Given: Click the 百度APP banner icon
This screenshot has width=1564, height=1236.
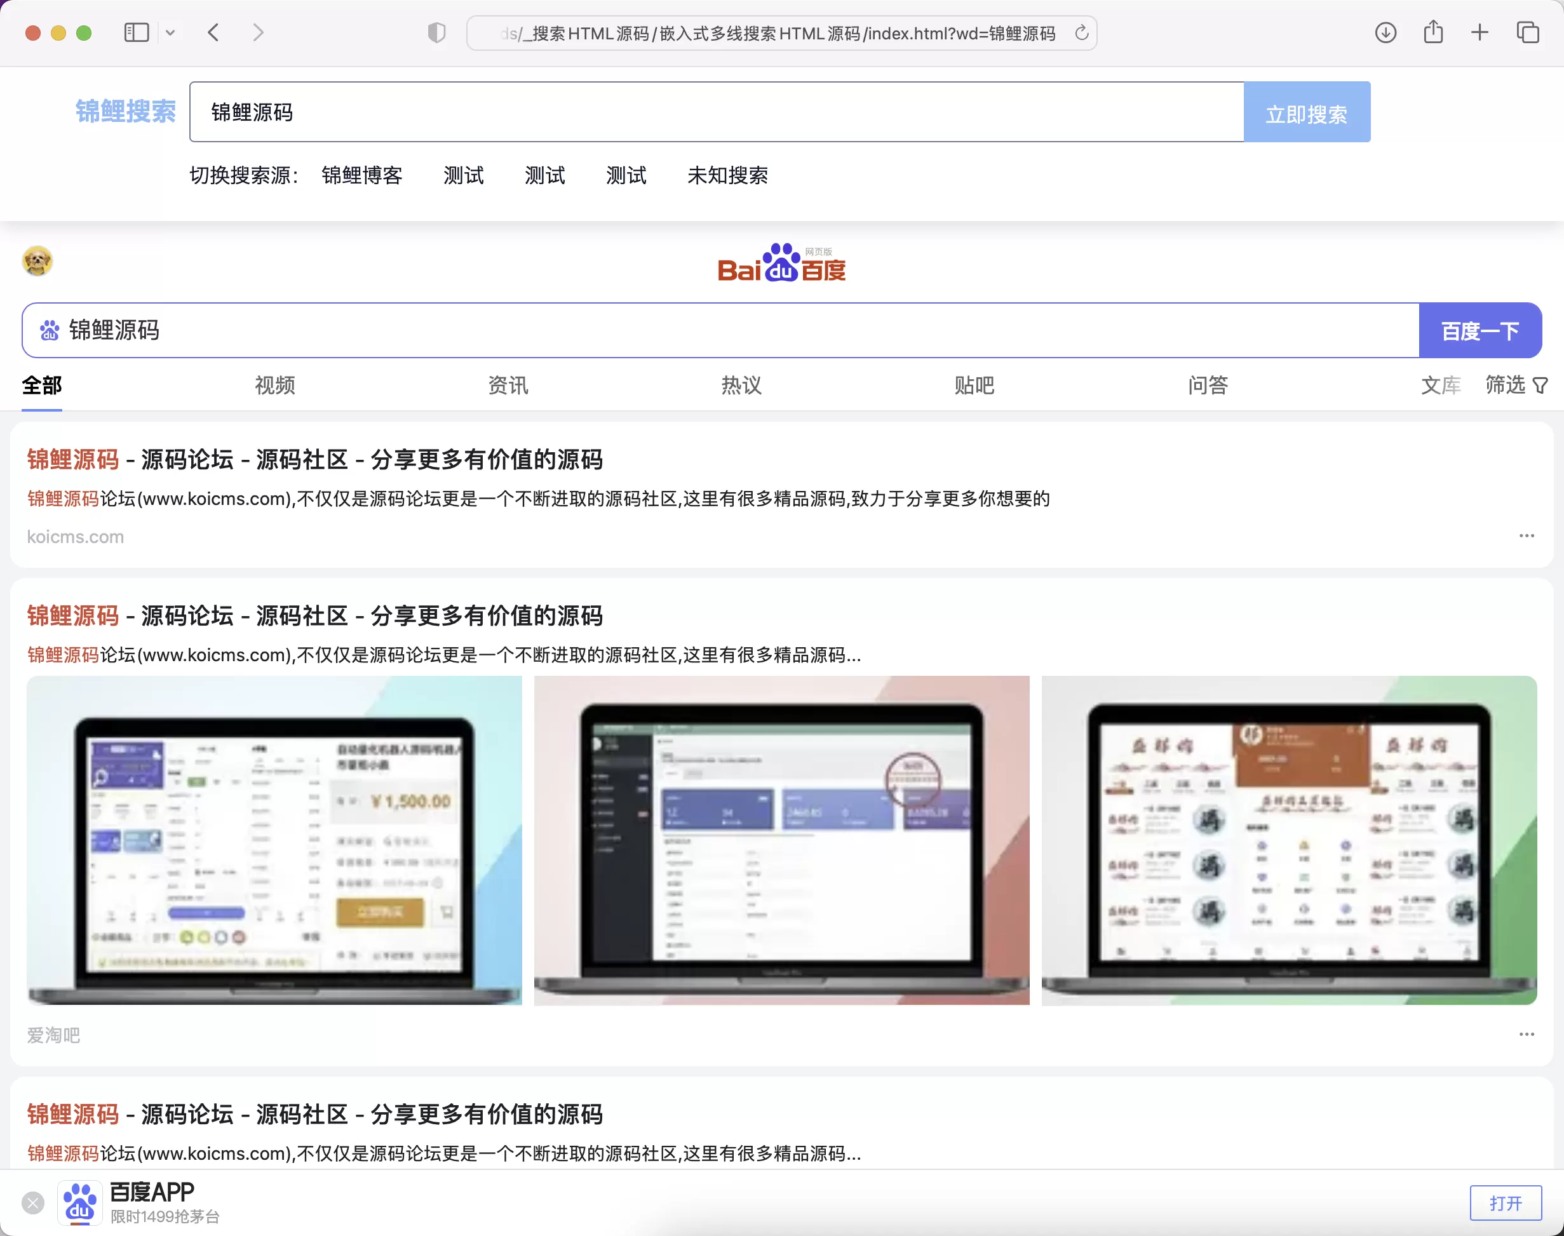Looking at the screenshot, I should click(x=79, y=1203).
